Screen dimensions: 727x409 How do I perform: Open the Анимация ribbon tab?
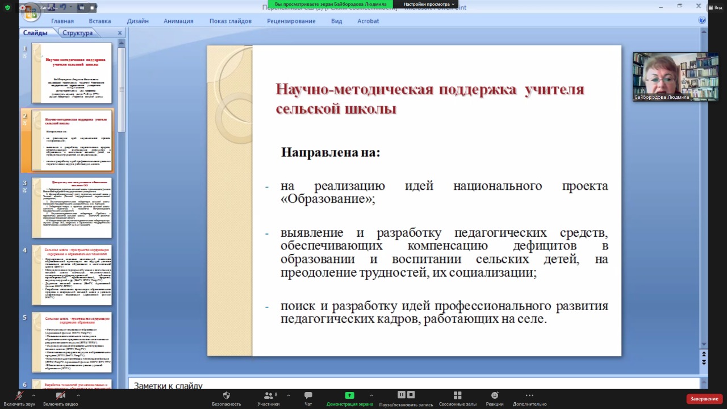(x=178, y=21)
